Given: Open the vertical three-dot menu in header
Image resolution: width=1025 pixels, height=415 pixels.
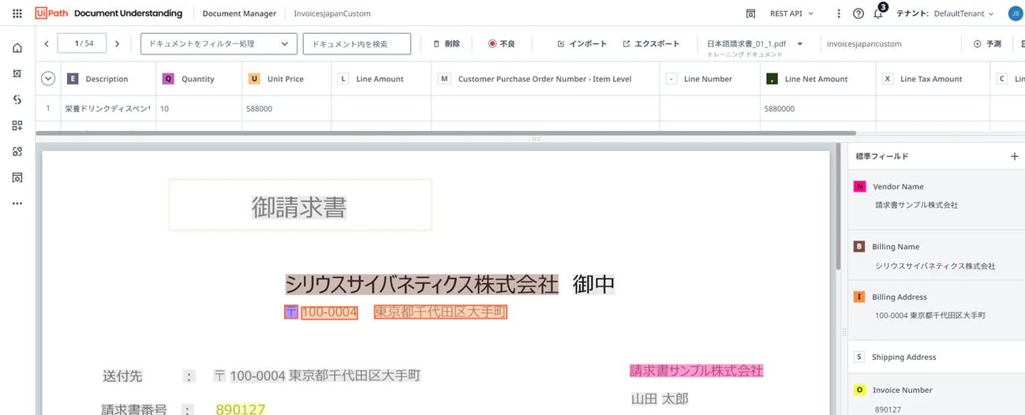Looking at the screenshot, I should 839,13.
